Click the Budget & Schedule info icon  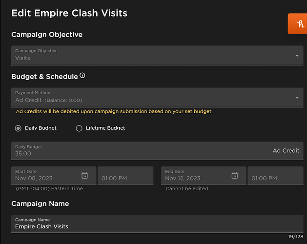pos(82,76)
